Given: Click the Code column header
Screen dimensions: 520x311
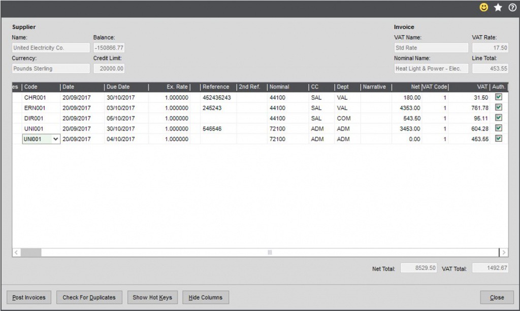Looking at the screenshot, I should coord(41,87).
